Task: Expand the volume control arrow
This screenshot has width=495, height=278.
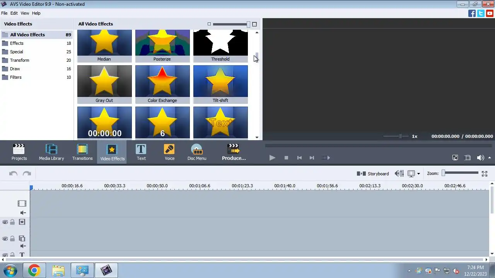Action: (x=490, y=158)
